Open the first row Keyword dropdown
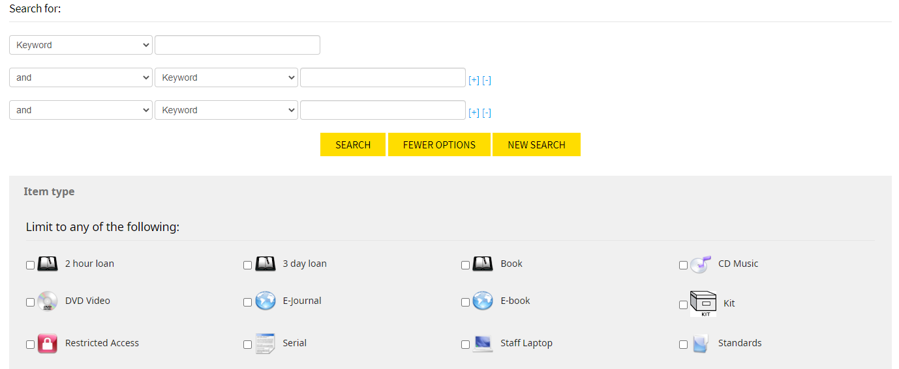899x369 pixels. click(x=81, y=45)
